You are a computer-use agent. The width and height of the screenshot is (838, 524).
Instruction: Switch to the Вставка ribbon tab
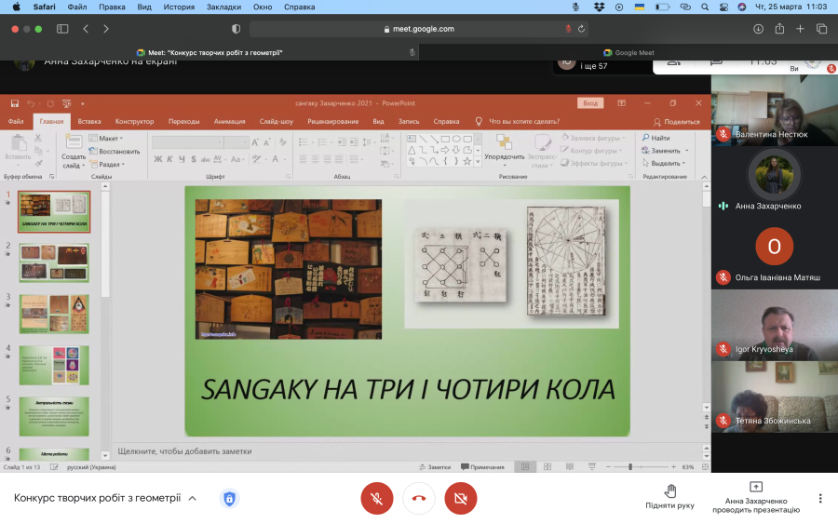pyautogui.click(x=89, y=121)
